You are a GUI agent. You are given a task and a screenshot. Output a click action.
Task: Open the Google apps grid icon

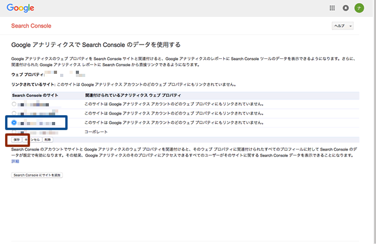(332, 8)
